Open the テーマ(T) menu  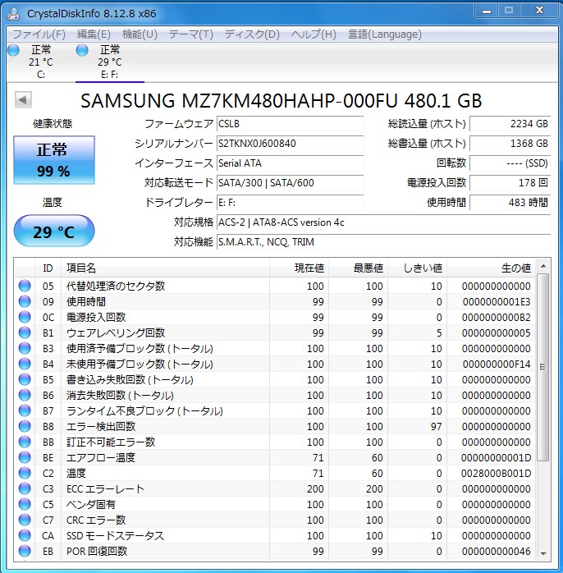pyautogui.click(x=190, y=34)
